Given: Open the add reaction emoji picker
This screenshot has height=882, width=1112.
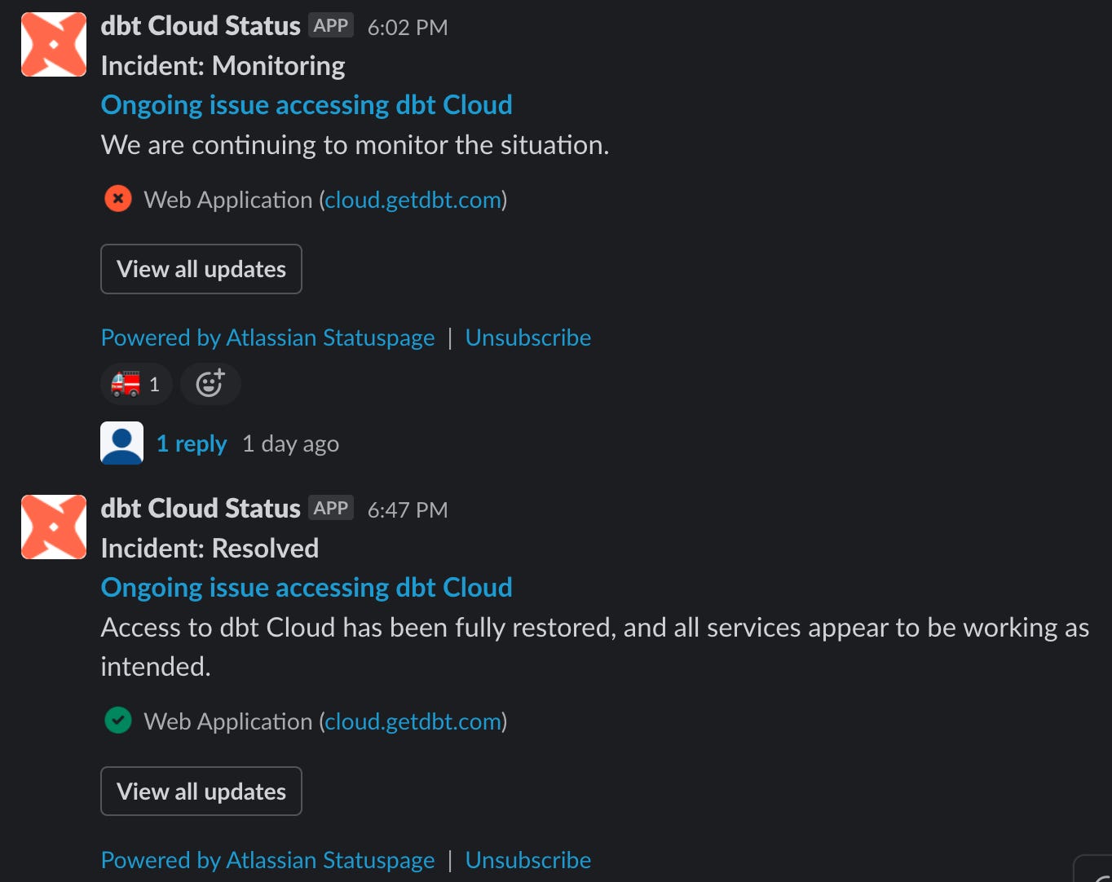Looking at the screenshot, I should coord(210,383).
